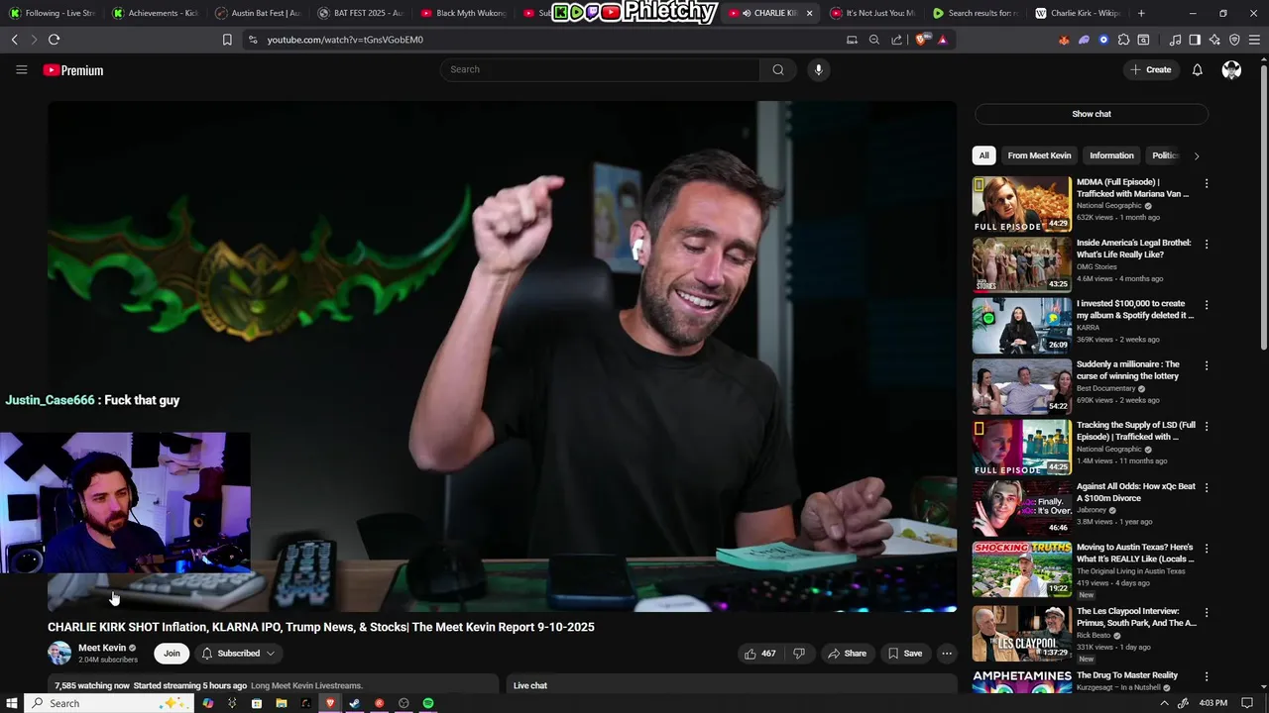Viewport: 1269px width, 713px height.
Task: Open YouTube notifications bell
Action: 1197,69
